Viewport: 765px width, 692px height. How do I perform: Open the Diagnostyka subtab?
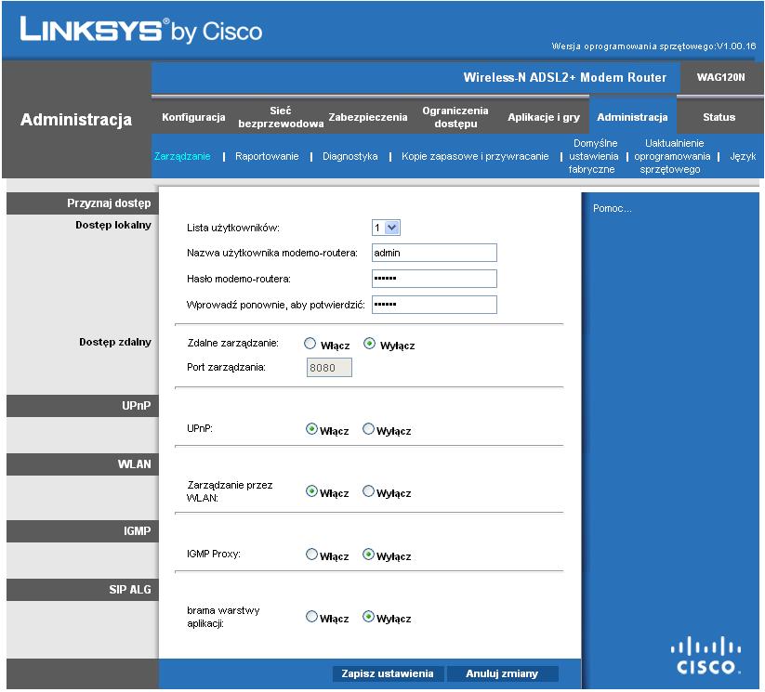click(x=350, y=156)
